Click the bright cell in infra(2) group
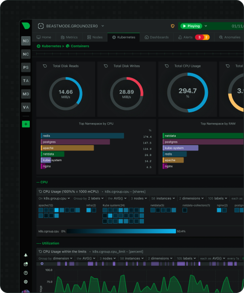Screen dimensions: 244x293 click(x=89, y=210)
